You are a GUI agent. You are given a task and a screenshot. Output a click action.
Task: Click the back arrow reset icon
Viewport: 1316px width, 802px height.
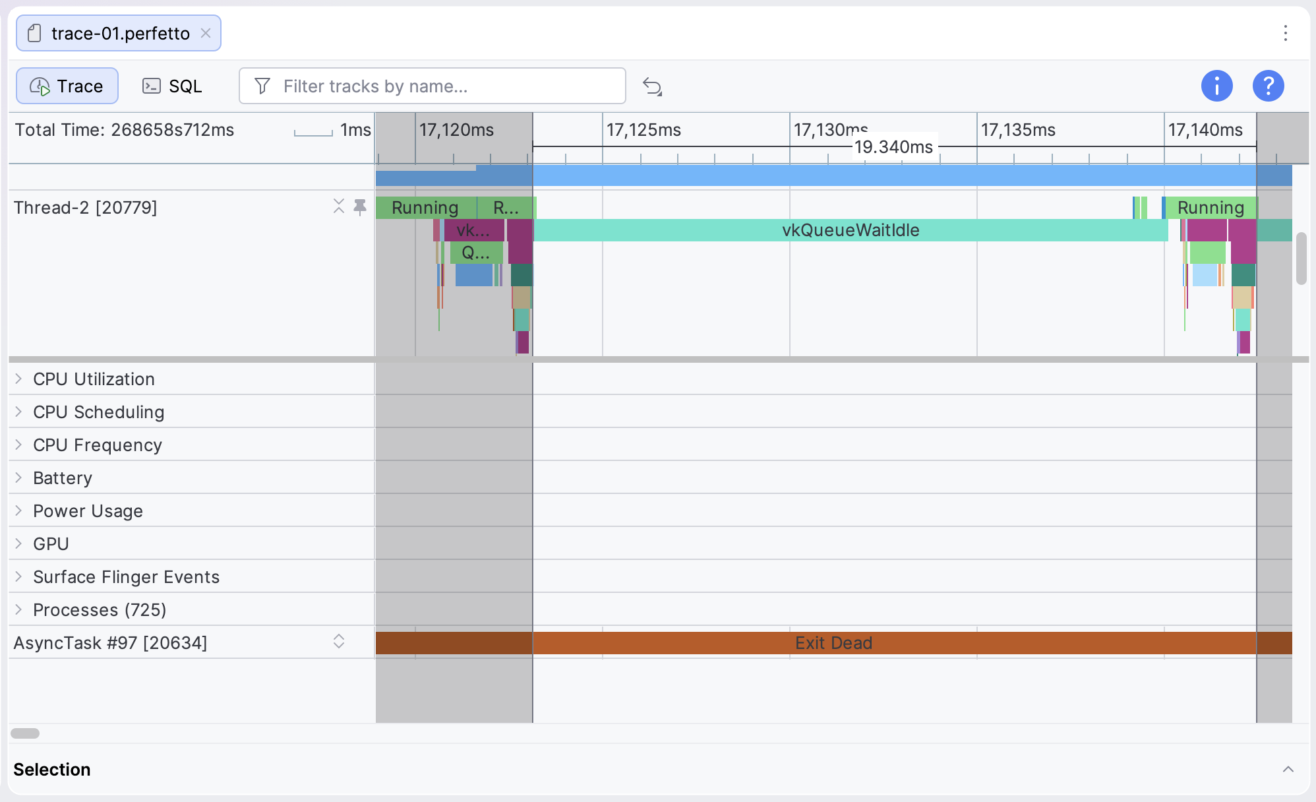coord(652,86)
